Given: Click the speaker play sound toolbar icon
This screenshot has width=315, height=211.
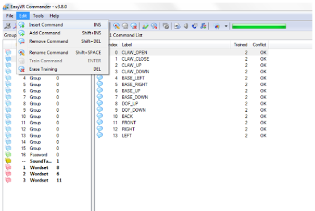Looking at the screenshot, I should pos(186,26).
